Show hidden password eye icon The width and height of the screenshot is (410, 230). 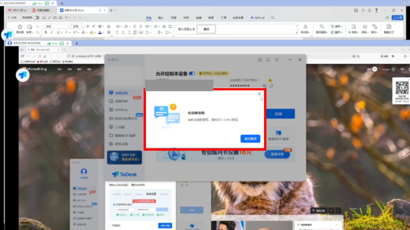tap(265, 86)
